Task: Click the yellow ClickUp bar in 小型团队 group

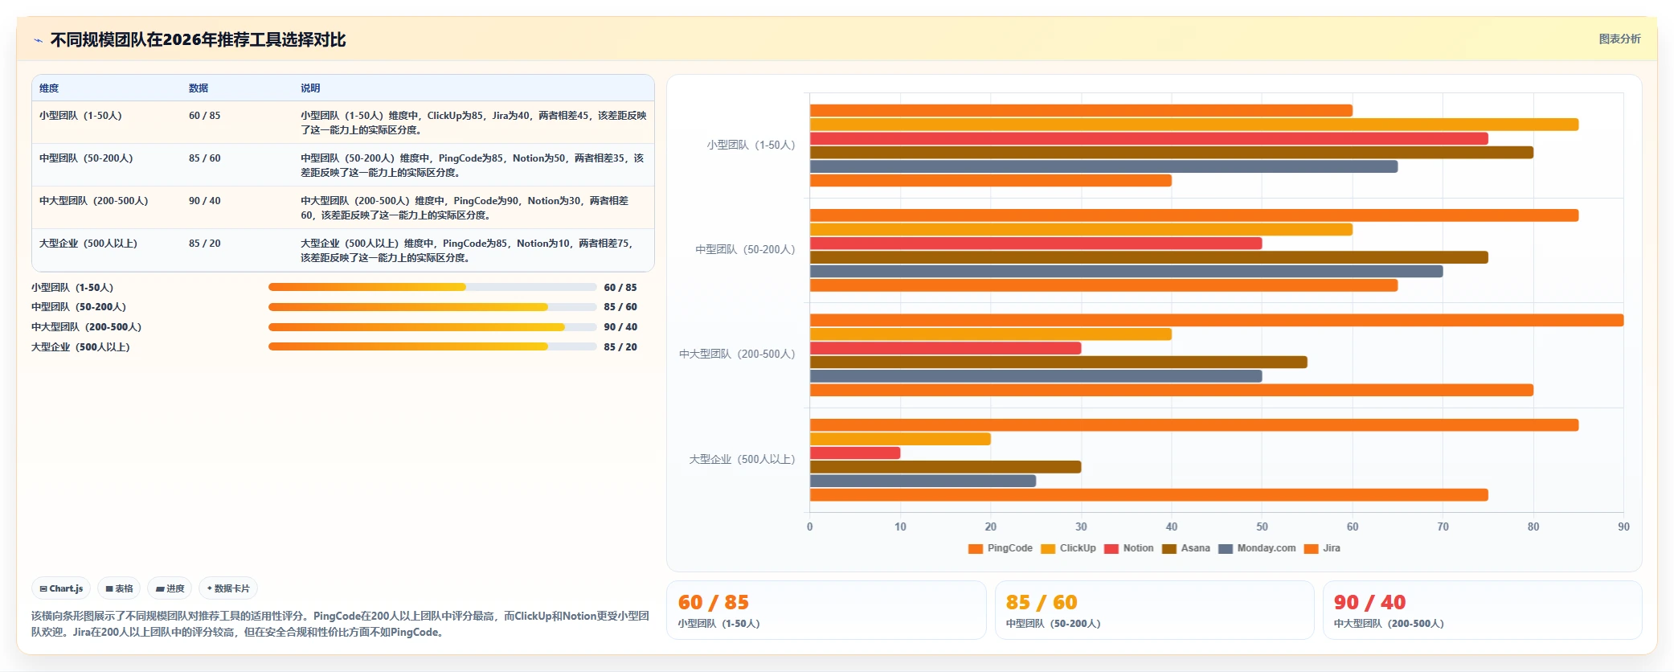Action: pyautogui.click(x=1194, y=125)
